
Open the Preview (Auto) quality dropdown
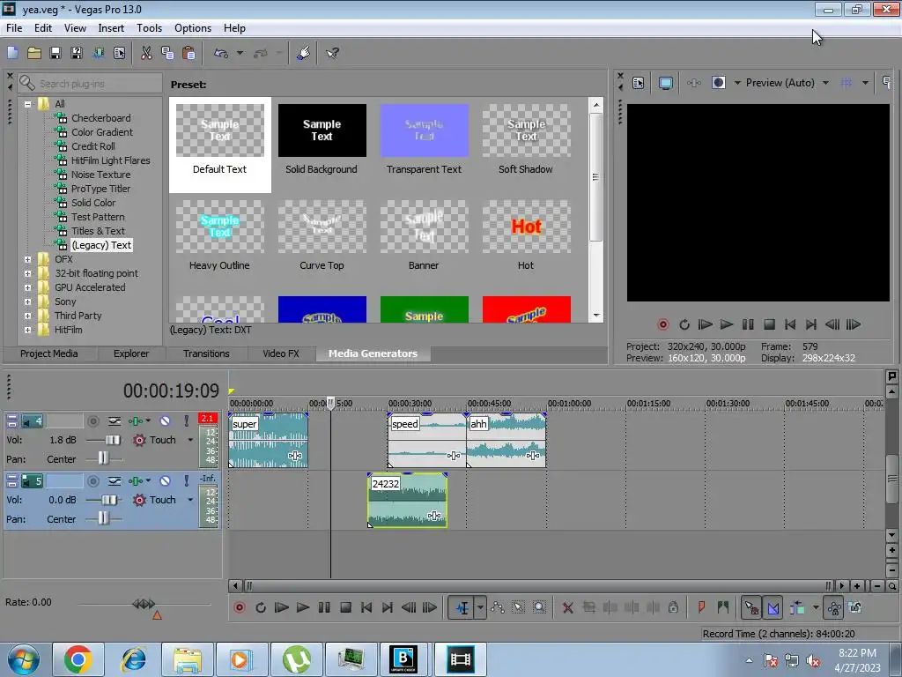825,83
